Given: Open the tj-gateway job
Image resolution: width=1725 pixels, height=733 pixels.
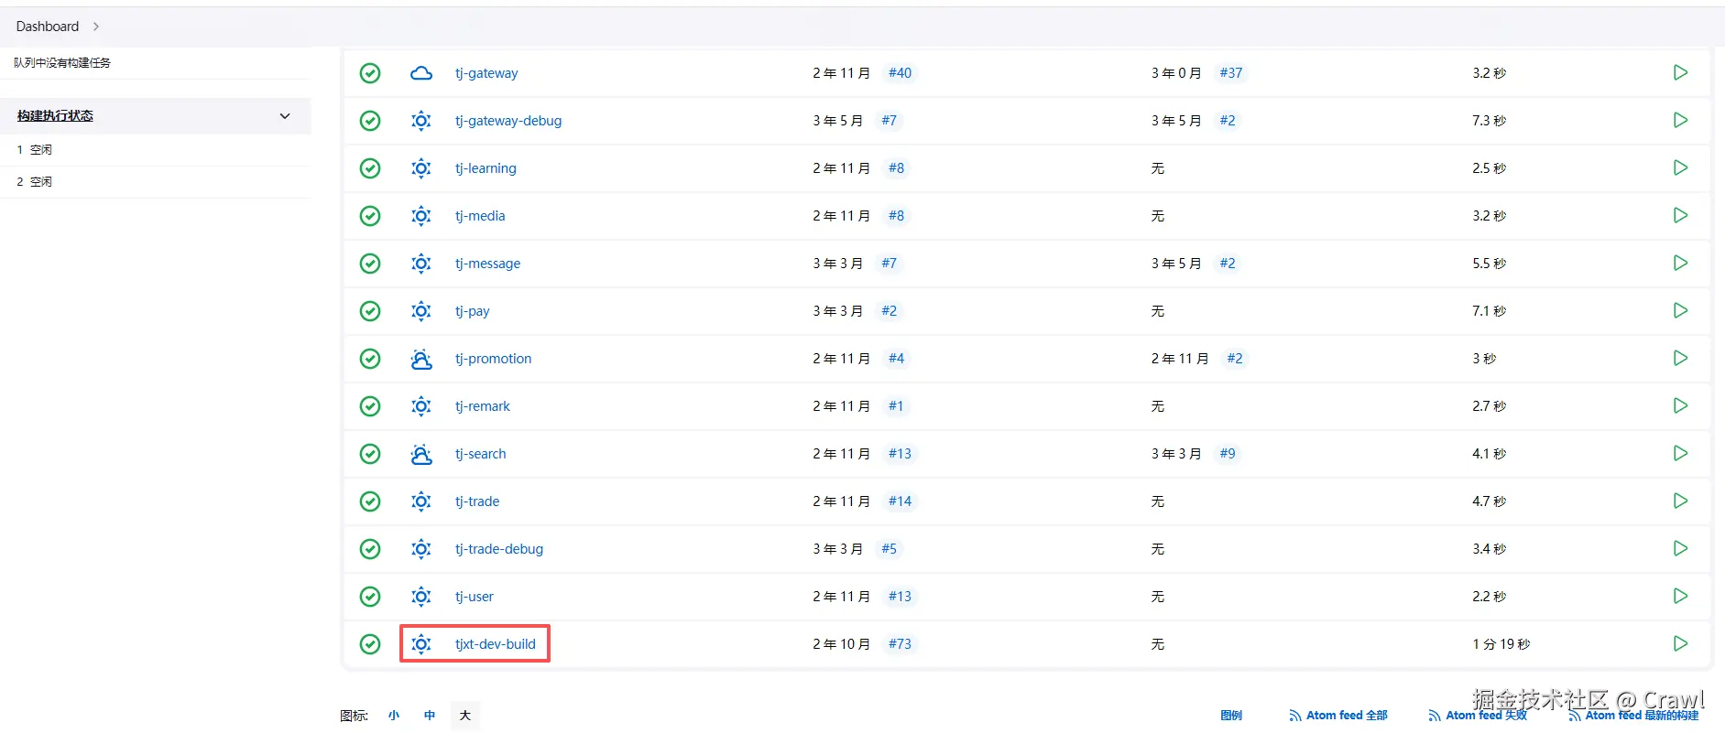Looking at the screenshot, I should [486, 73].
